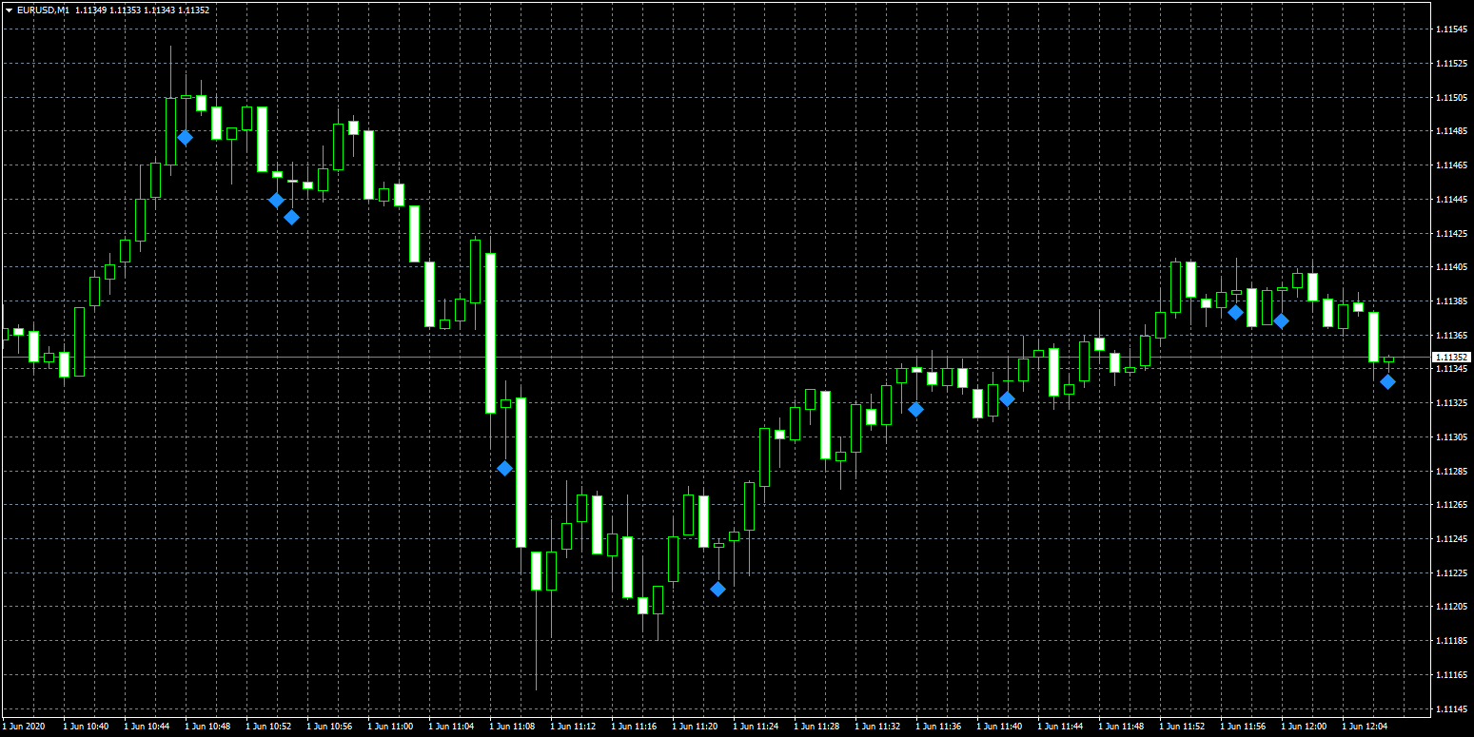Select the blue diamond marker at 1.11445 level

click(x=276, y=201)
